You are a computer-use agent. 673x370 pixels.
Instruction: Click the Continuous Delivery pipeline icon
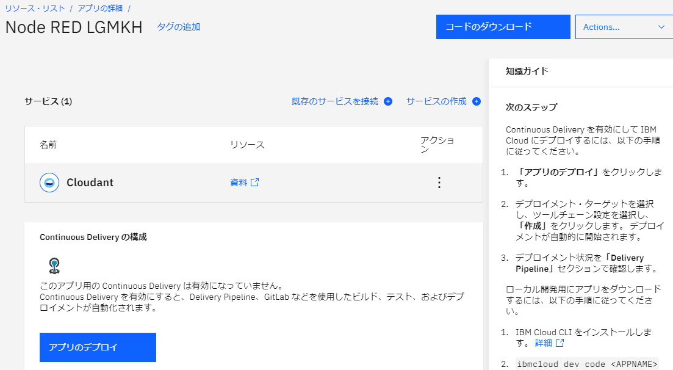tap(54, 266)
